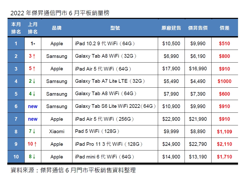This screenshot has height=182, width=244.
Task: Click 'Apple' brand in iPad mini row
Action: pyautogui.click(x=57, y=157)
